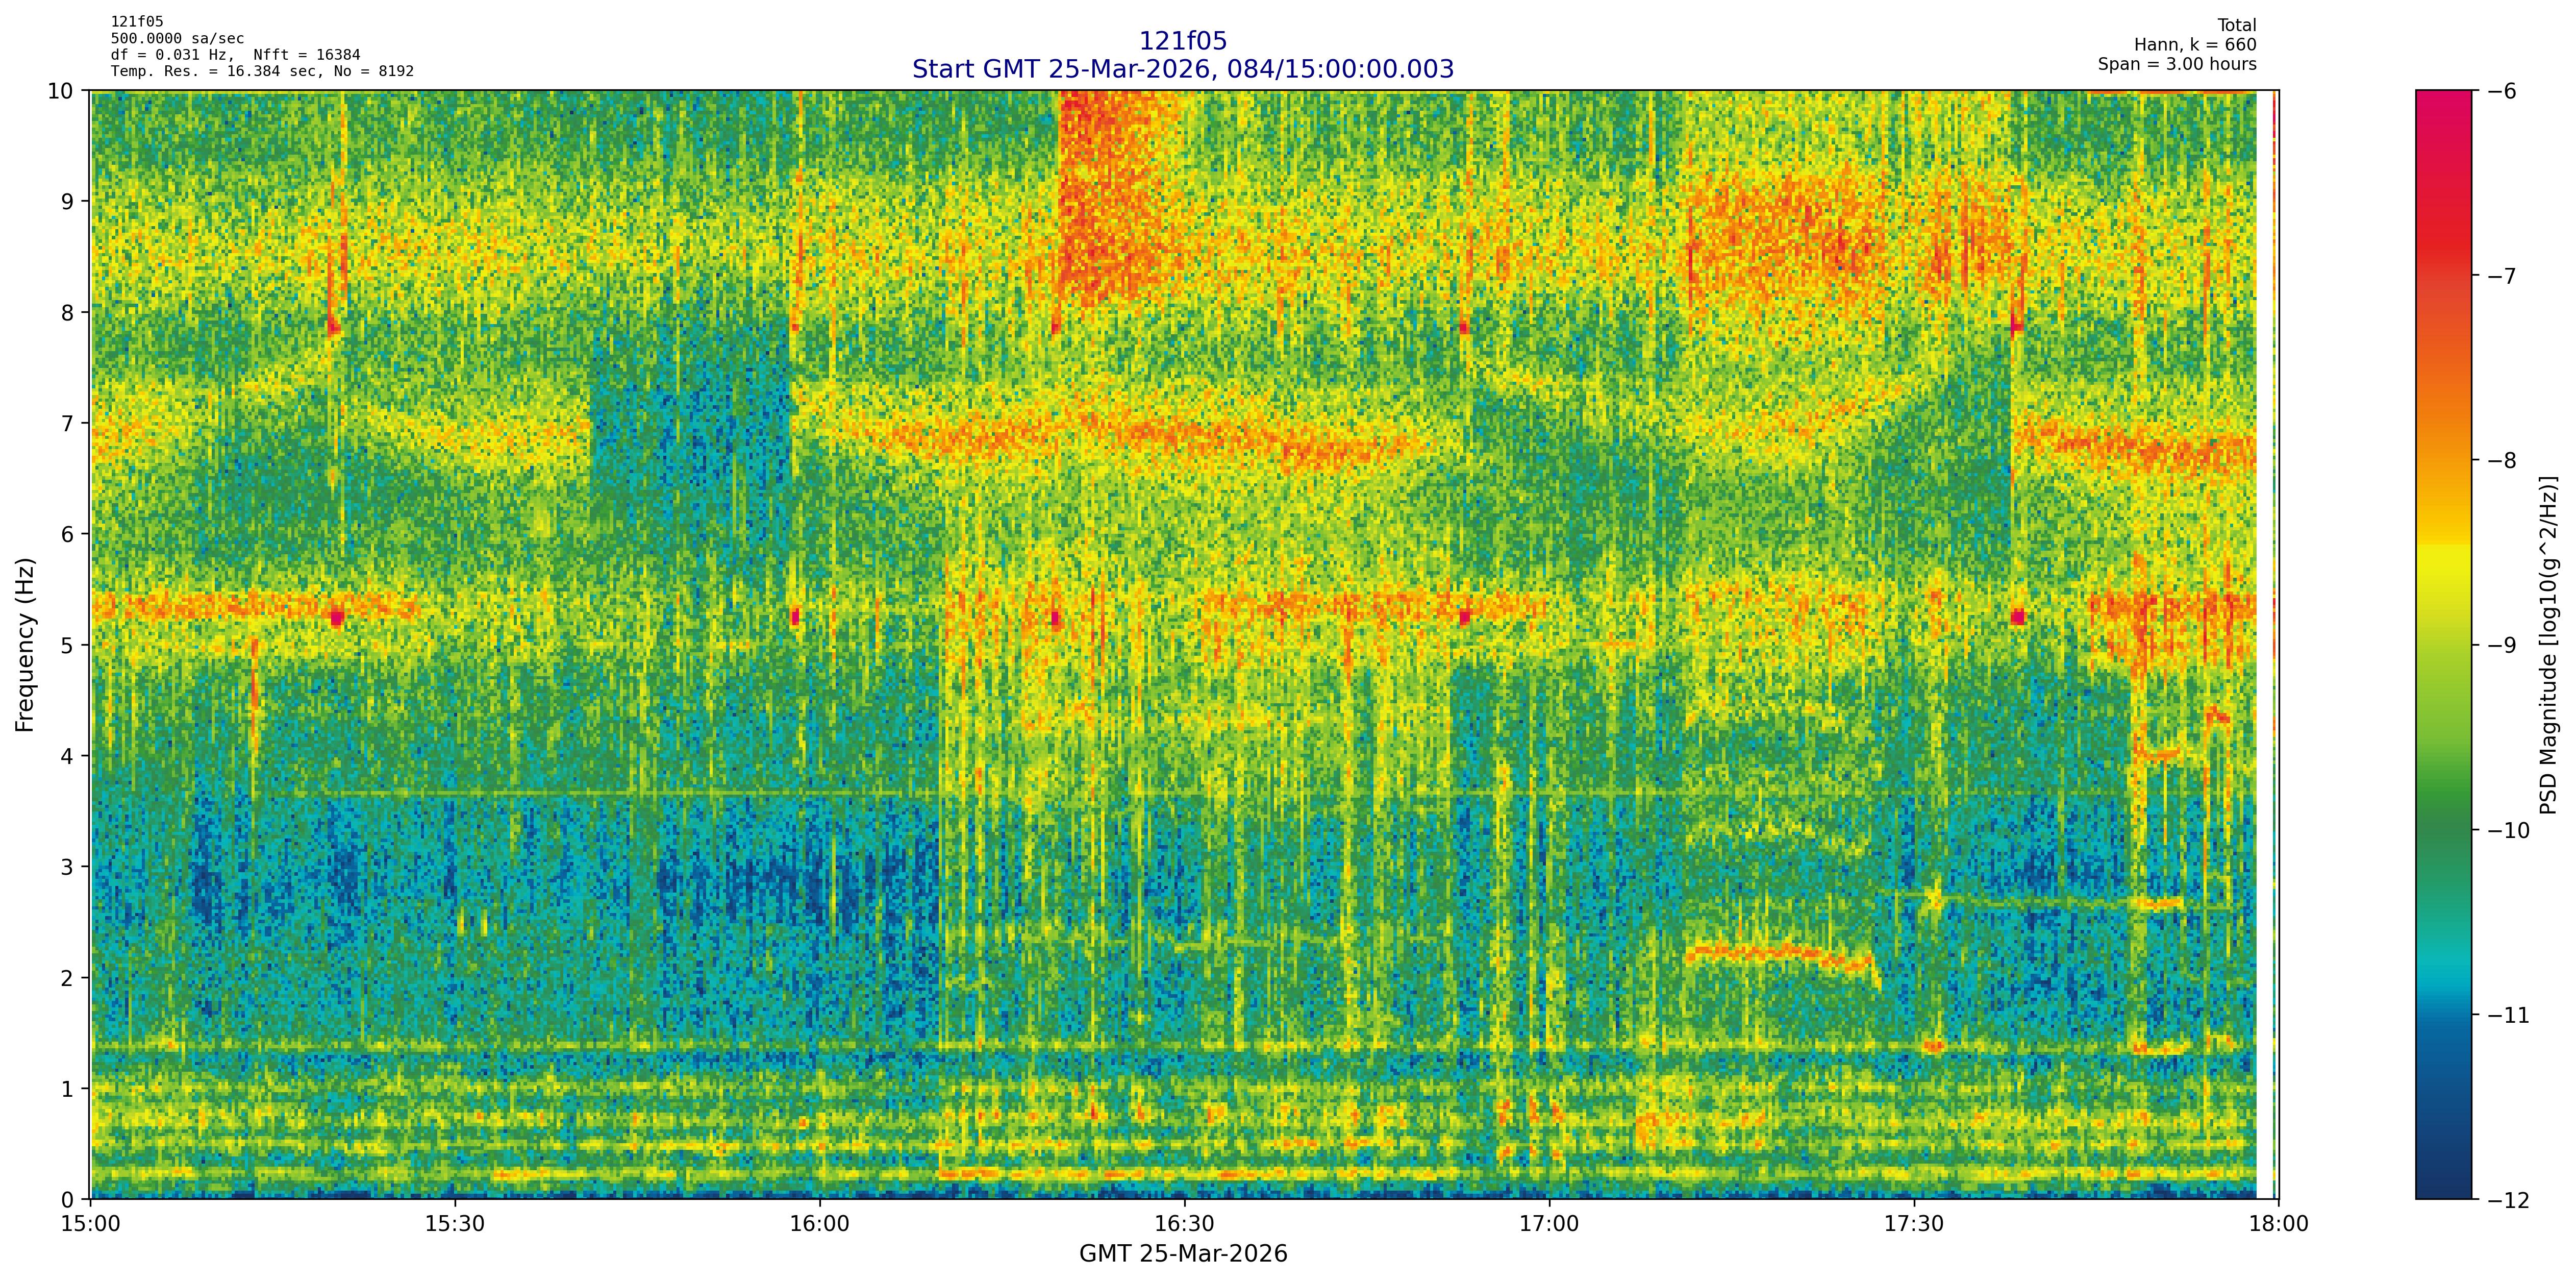Click the 17:00 time axis tick label

click(1549, 1224)
